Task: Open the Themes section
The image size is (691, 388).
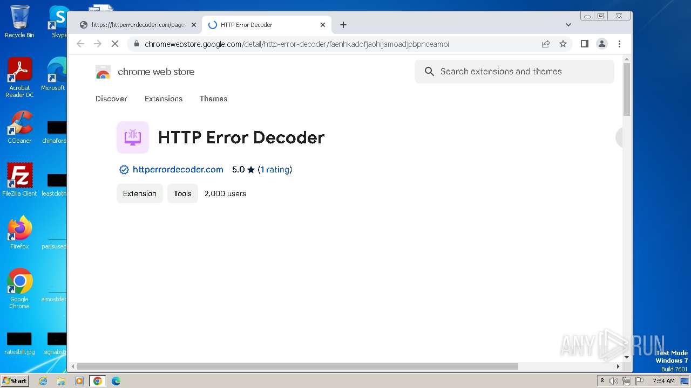Action: pos(213,99)
